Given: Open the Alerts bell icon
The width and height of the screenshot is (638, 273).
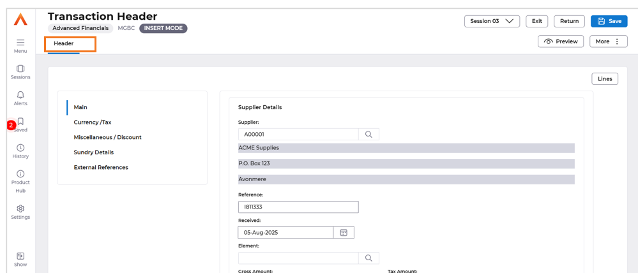Looking at the screenshot, I should (20, 94).
